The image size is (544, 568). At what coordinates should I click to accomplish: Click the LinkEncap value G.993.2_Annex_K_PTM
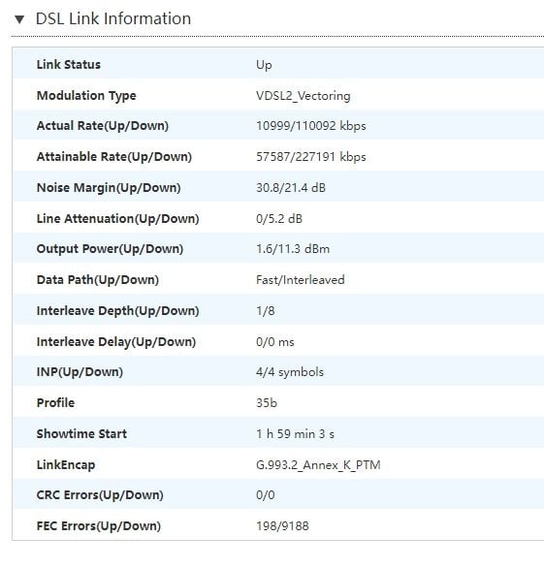[x=318, y=465]
